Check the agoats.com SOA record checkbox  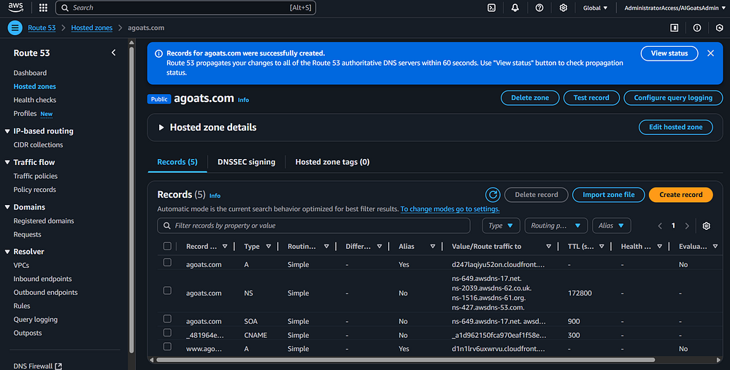coord(167,319)
